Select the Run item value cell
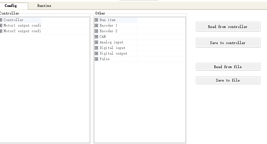 coord(161,20)
